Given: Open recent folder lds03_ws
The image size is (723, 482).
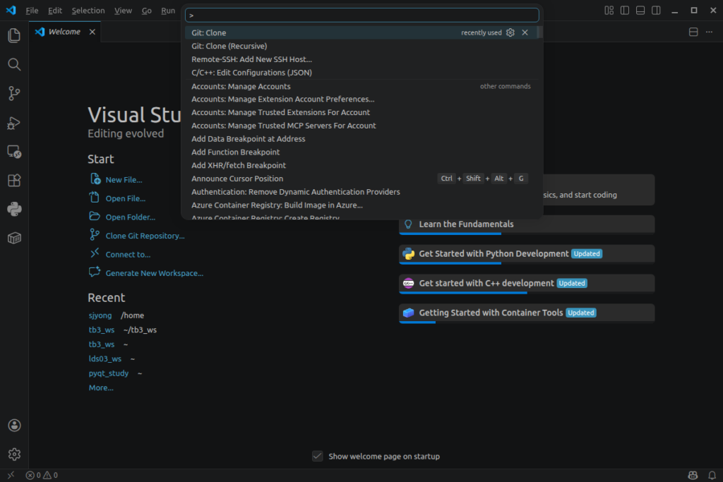Looking at the screenshot, I should coord(105,359).
